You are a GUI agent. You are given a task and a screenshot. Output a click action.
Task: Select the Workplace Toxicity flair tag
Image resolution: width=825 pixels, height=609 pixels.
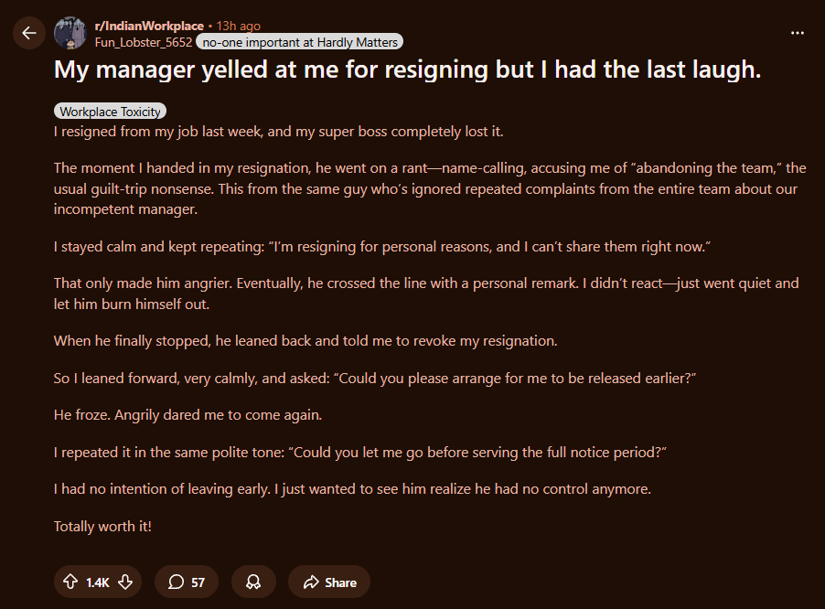110,111
